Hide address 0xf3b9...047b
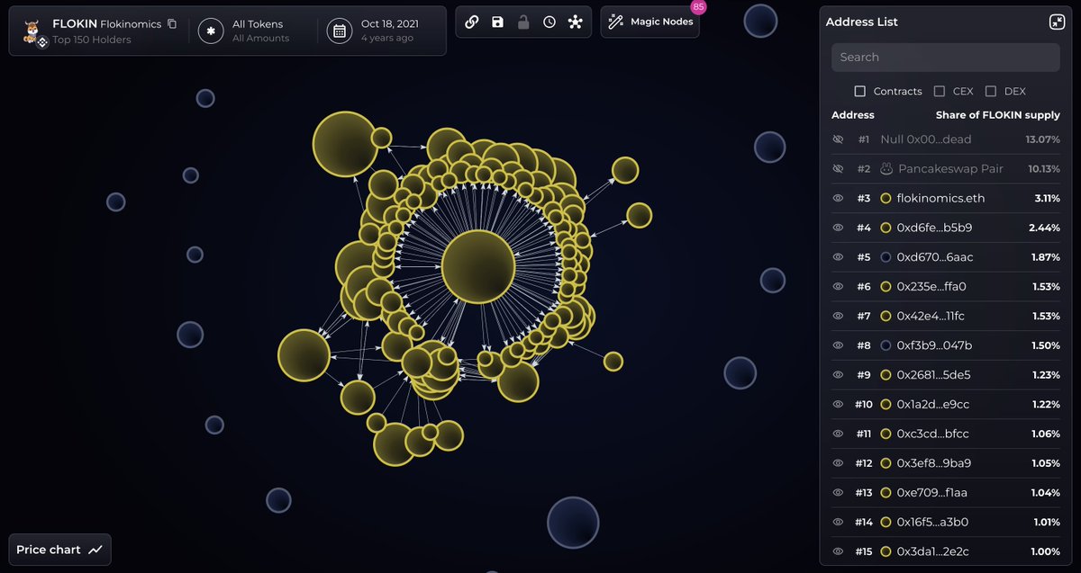This screenshot has width=1081, height=573. click(838, 345)
